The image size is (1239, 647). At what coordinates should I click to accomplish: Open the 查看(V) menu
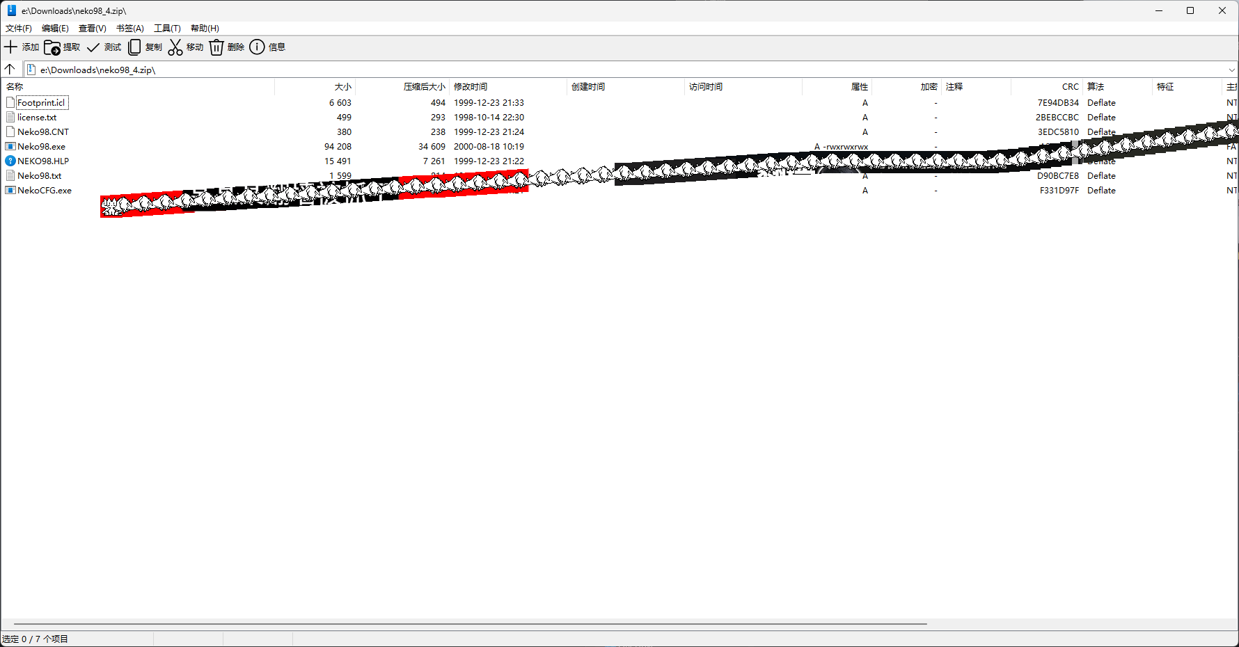coord(93,29)
